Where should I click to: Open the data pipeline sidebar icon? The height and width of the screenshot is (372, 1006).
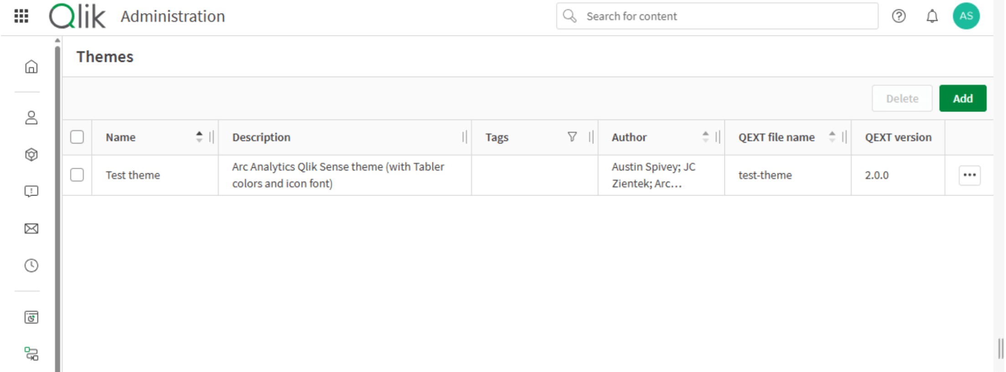click(31, 355)
